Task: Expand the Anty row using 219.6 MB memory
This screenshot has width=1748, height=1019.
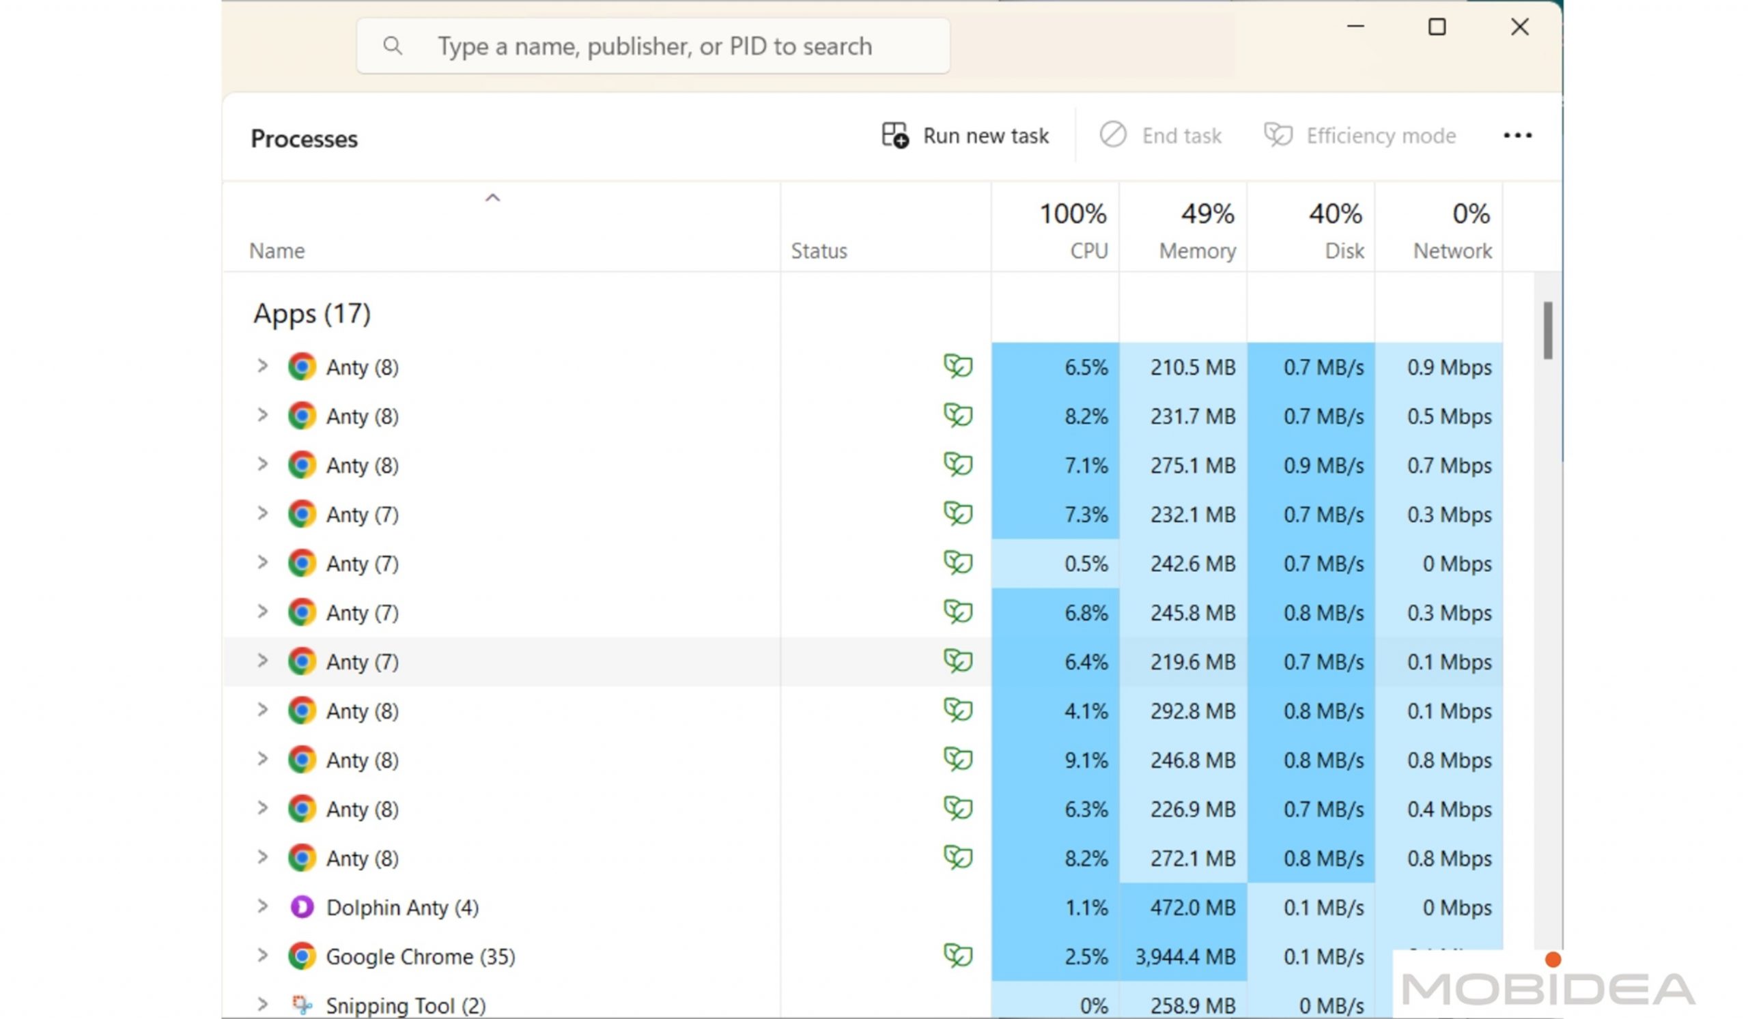Action: pyautogui.click(x=262, y=661)
